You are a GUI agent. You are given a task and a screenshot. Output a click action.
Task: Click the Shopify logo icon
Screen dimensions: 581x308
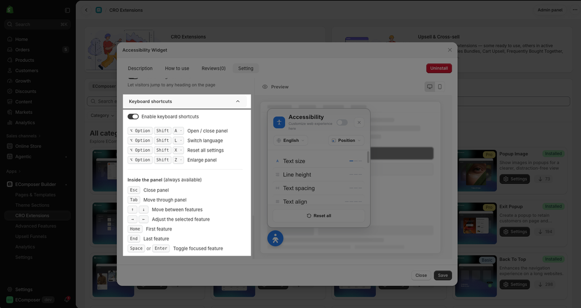coord(10,10)
